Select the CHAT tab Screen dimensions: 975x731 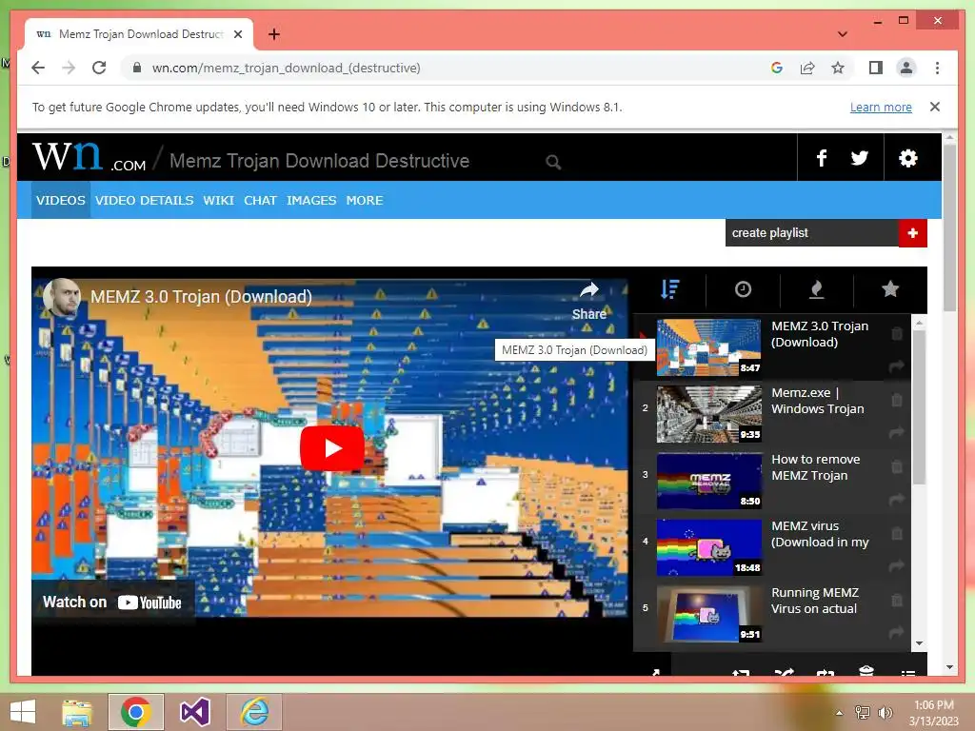coord(260,200)
